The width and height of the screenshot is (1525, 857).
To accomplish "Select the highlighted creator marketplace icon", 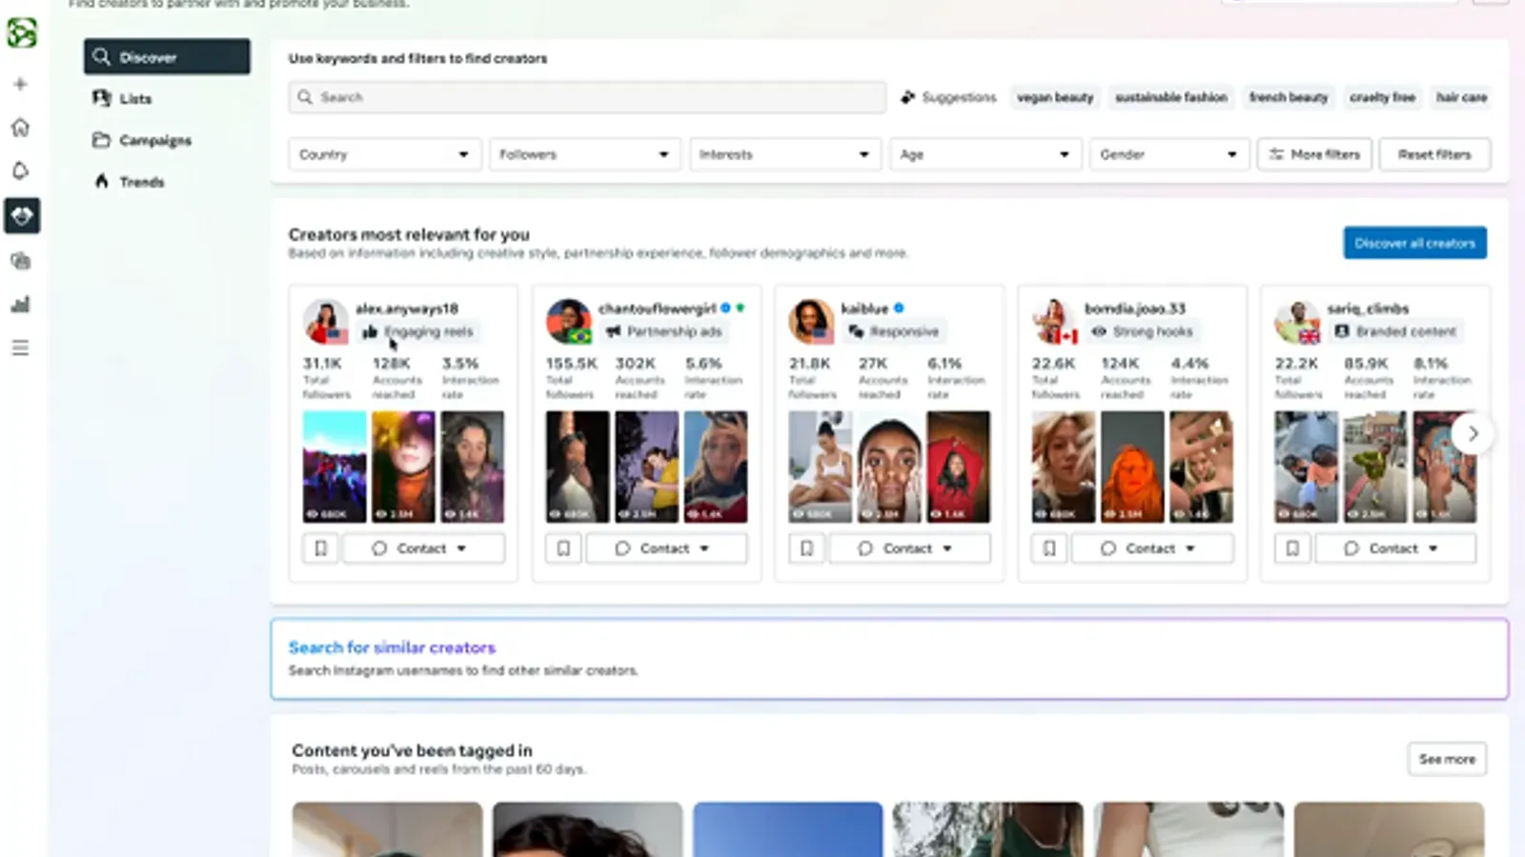I will 20,215.
